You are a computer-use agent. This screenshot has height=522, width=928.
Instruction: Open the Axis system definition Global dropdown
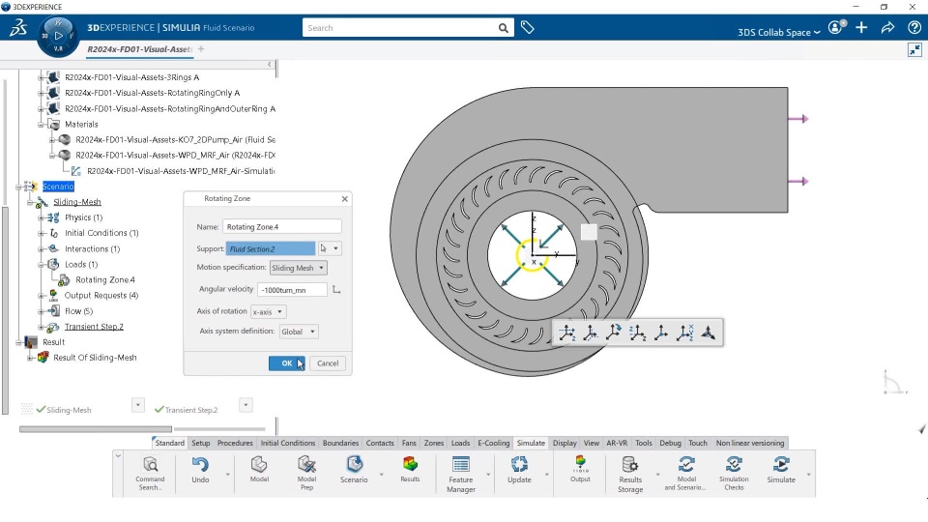tap(299, 332)
